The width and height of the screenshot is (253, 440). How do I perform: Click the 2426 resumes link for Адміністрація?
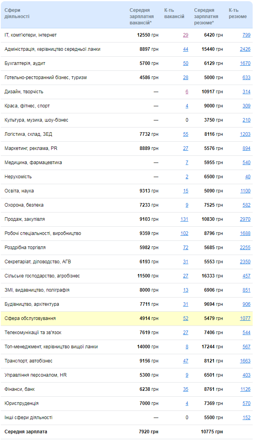[x=245, y=49]
